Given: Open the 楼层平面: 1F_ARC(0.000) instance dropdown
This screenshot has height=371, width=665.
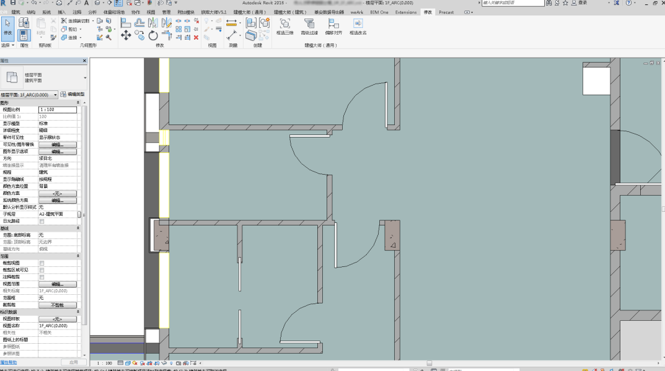Looking at the screenshot, I should coord(55,95).
